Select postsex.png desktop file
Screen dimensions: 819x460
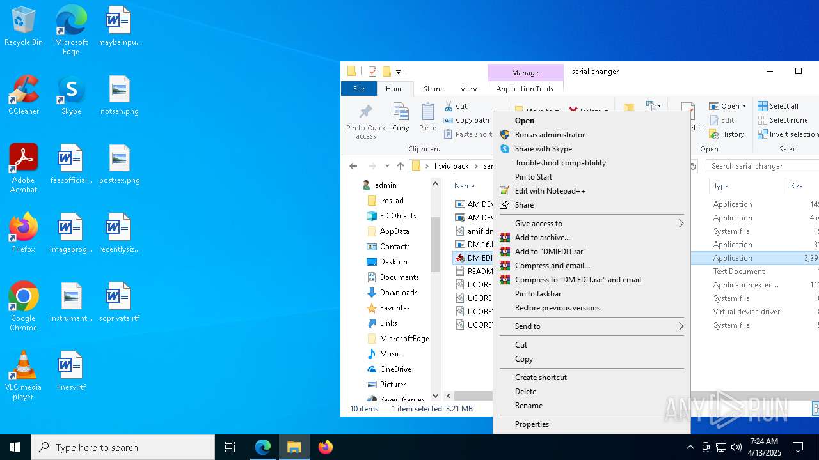[120, 165]
